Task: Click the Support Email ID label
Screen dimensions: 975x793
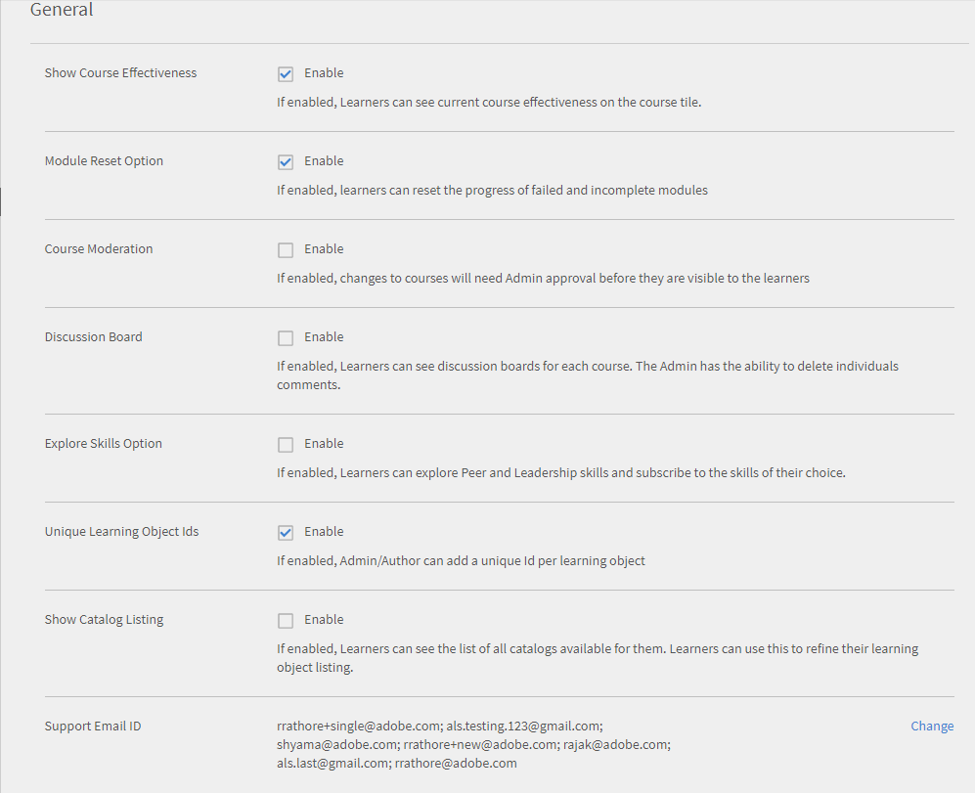Action: [x=93, y=727]
